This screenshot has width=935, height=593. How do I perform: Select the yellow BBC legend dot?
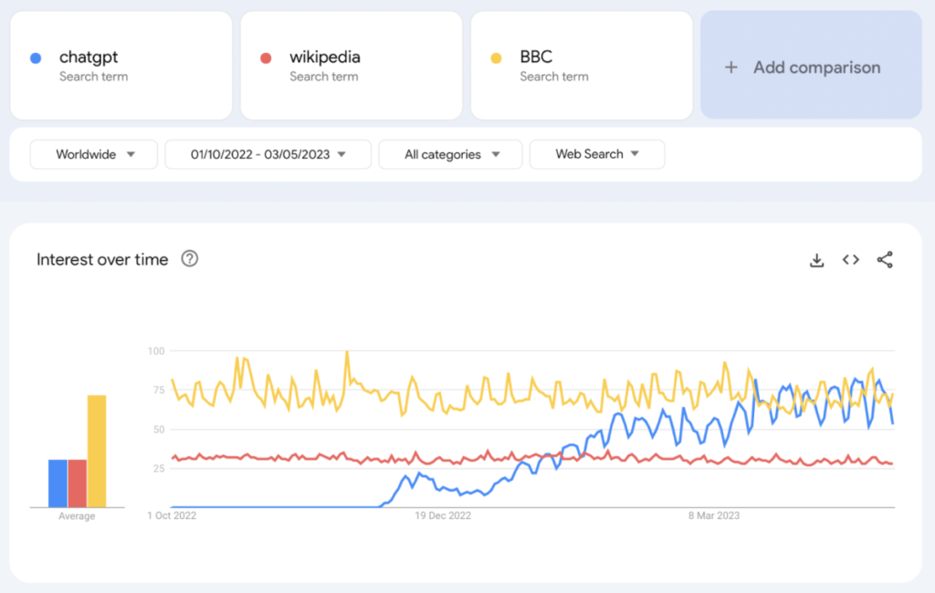click(496, 57)
